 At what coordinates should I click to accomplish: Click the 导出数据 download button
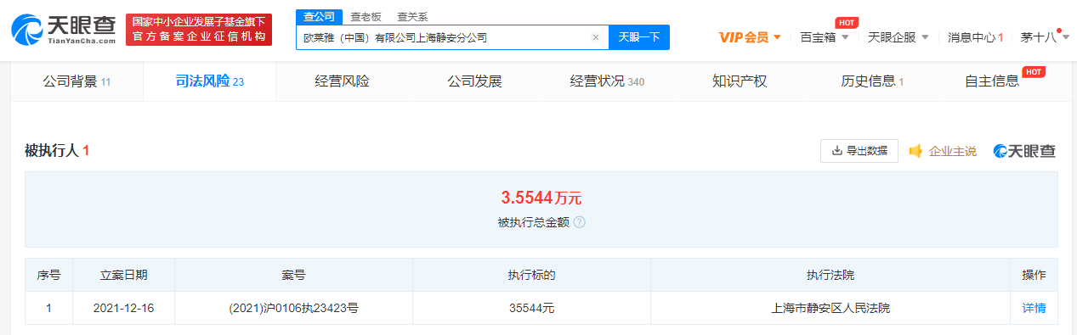pyautogui.click(x=859, y=151)
